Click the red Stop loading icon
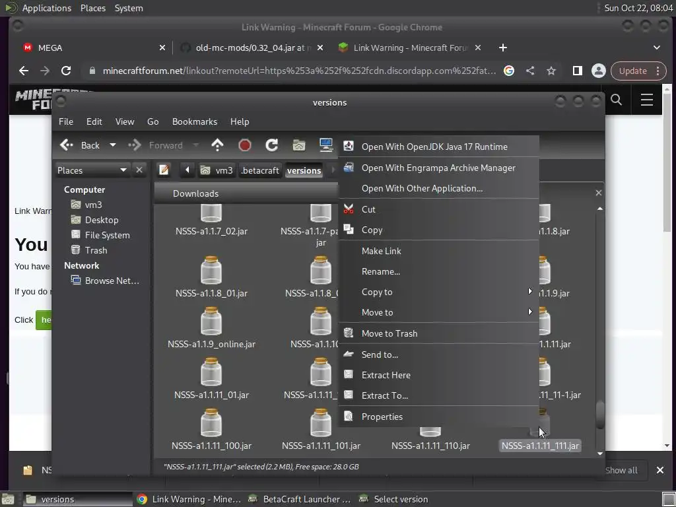Viewport: 676px width, 507px height. pyautogui.click(x=244, y=145)
